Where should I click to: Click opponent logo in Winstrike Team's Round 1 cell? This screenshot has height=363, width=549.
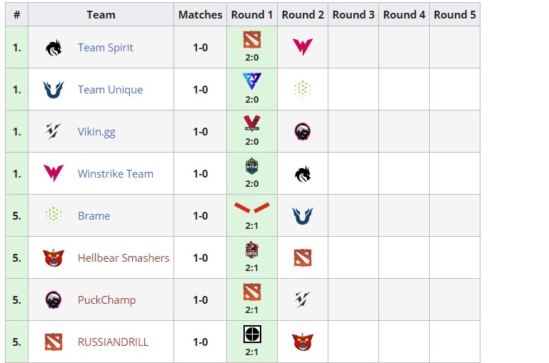[x=251, y=165]
